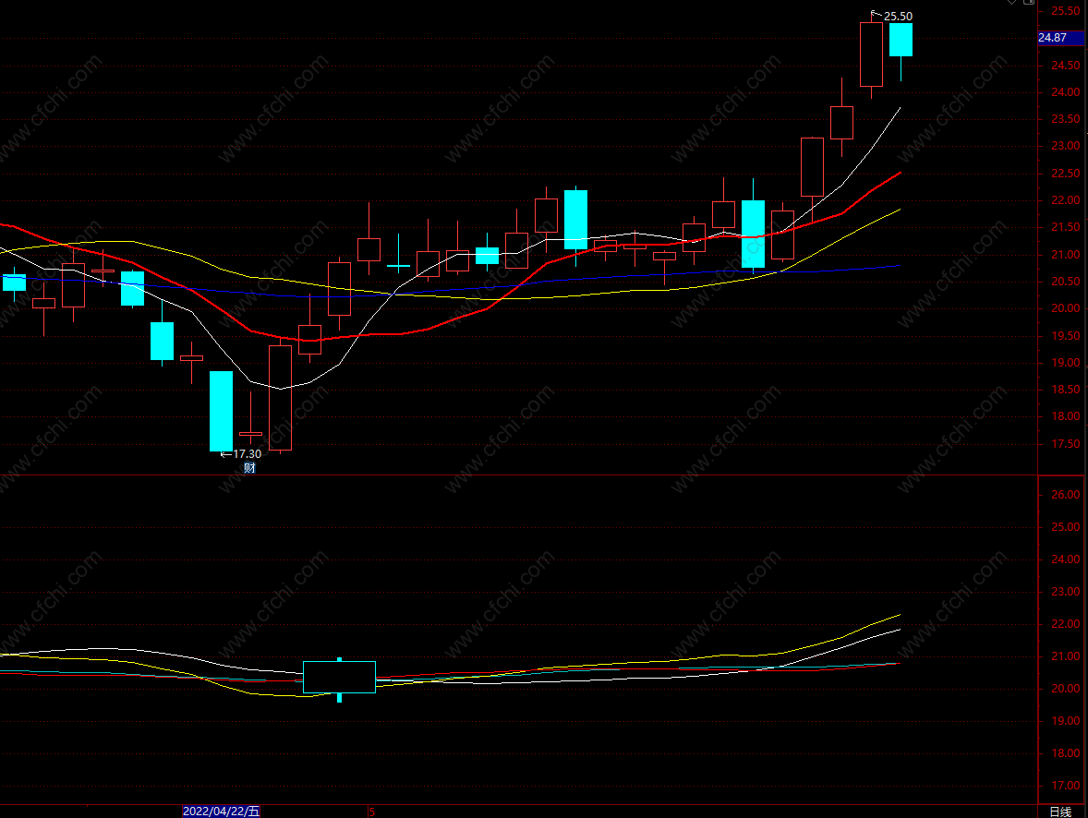
Task: Select the latest cyan candlestick near 24.87
Action: tap(901, 40)
